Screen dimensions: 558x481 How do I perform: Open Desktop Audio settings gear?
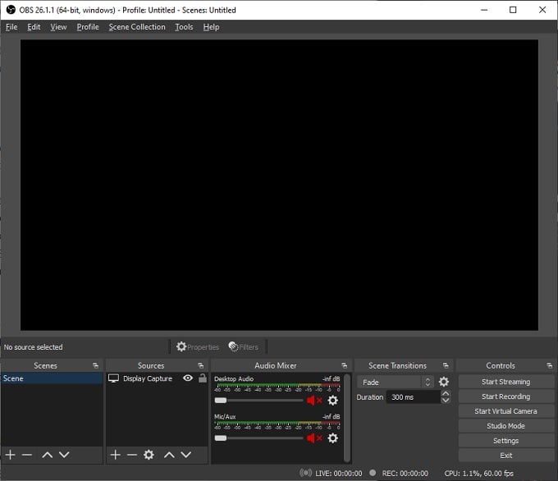click(332, 401)
